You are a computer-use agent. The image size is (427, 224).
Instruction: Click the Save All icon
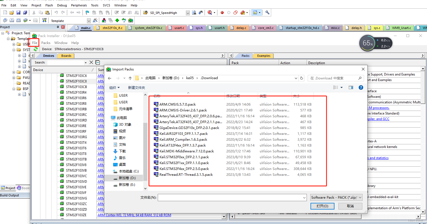tap(25, 13)
